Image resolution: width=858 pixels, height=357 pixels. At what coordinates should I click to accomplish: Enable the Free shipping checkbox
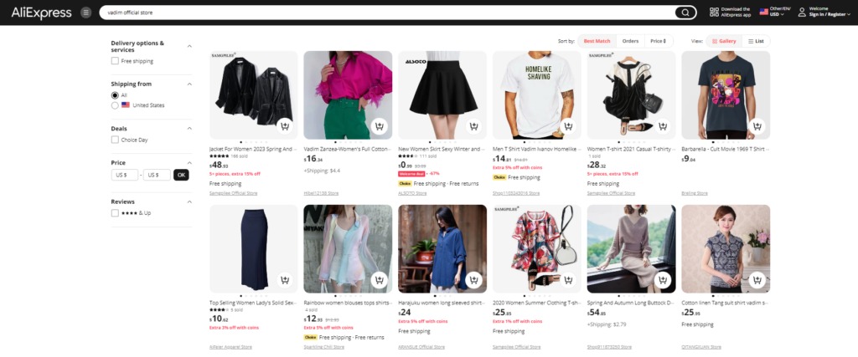pyautogui.click(x=115, y=61)
